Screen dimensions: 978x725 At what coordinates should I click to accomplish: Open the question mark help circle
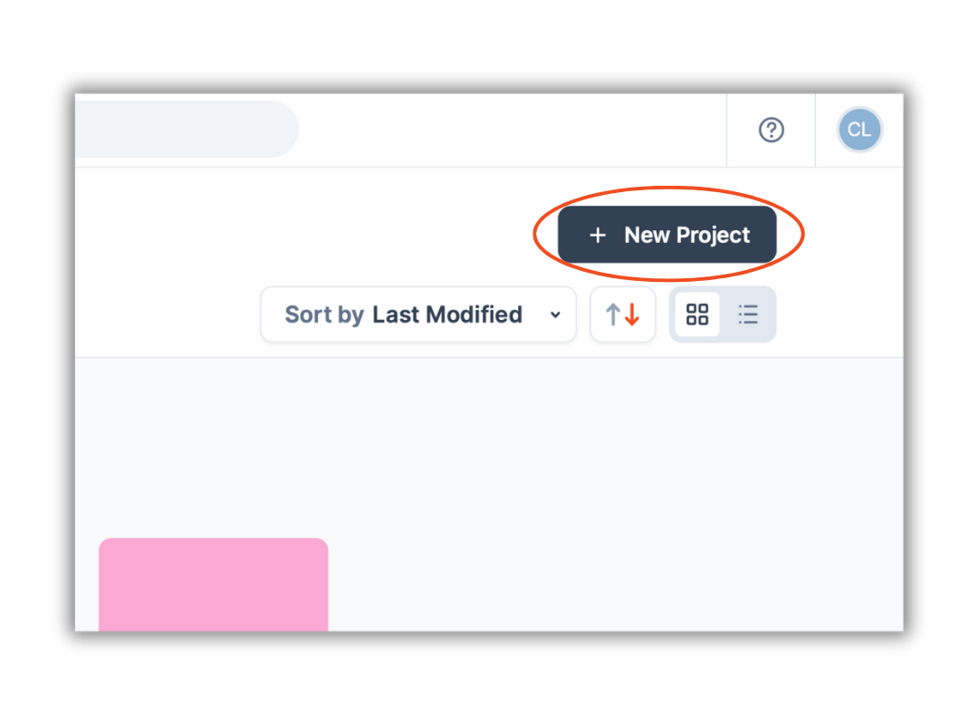771,130
